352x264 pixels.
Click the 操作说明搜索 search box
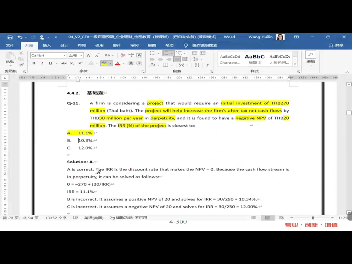coord(205,45)
